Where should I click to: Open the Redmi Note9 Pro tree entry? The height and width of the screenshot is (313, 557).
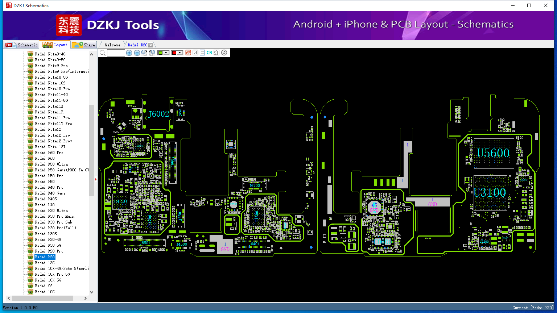(x=51, y=66)
